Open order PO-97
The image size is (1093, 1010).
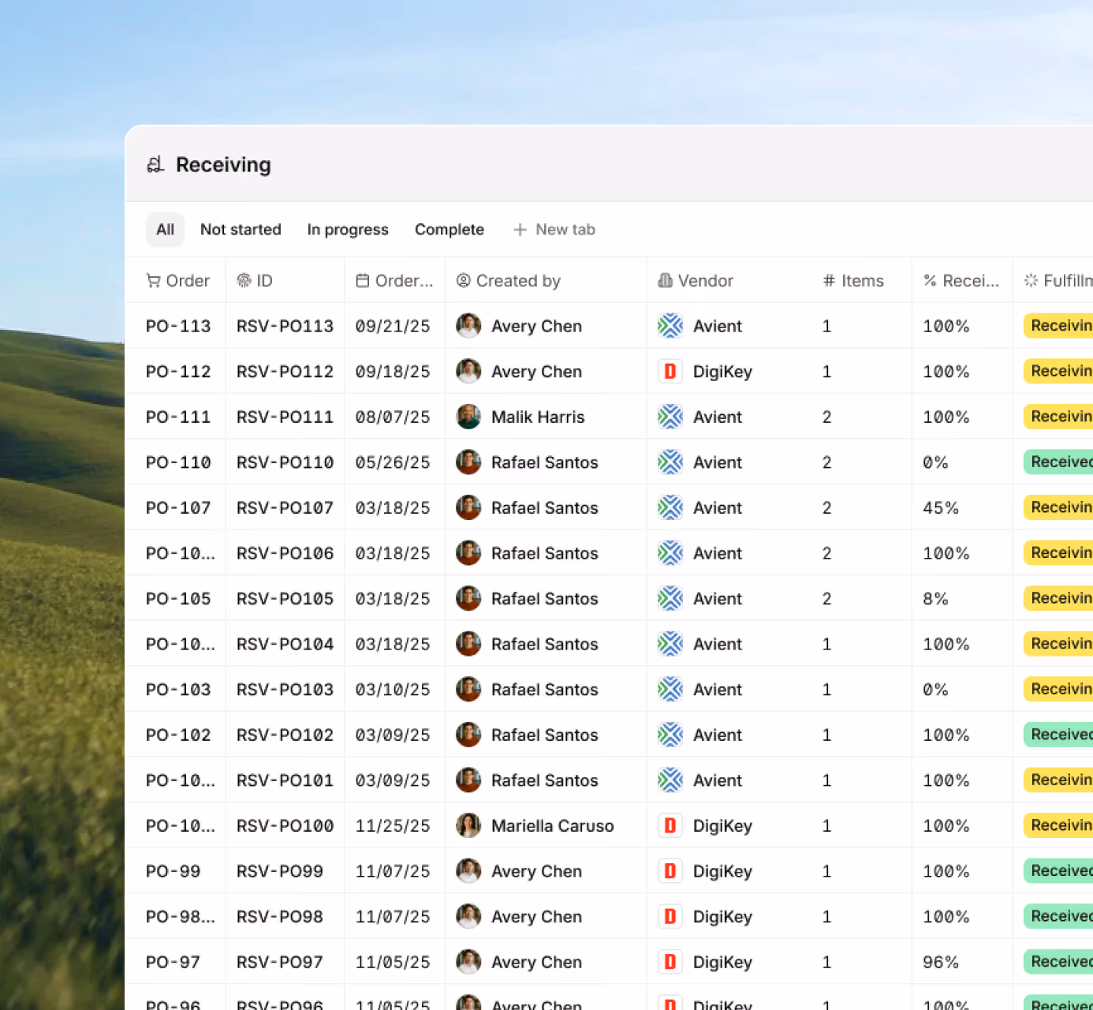point(173,962)
